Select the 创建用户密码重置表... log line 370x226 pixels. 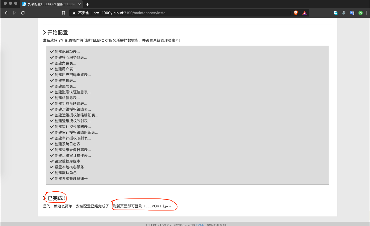(70, 75)
